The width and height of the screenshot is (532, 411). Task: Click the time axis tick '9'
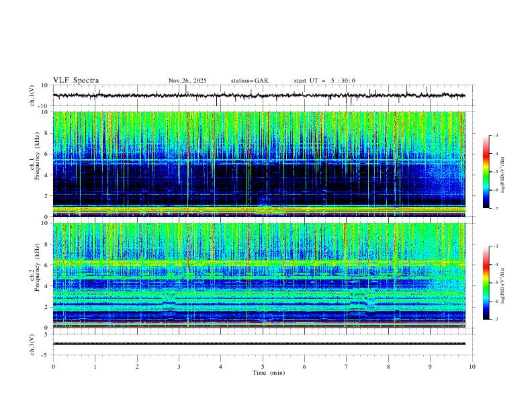tap(430, 367)
